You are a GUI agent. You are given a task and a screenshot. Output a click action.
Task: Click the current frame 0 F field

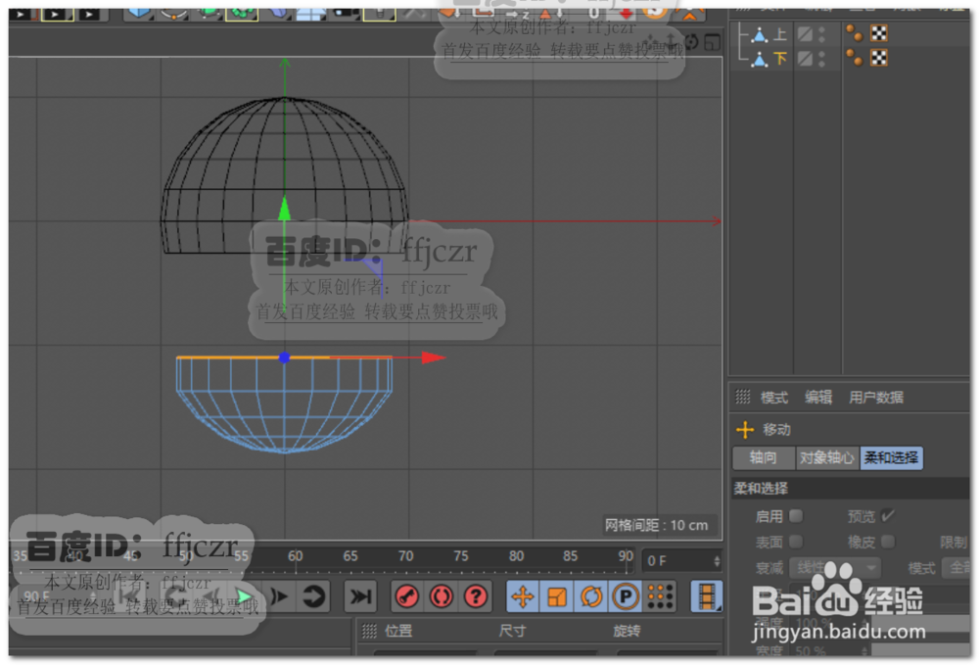pos(682,561)
